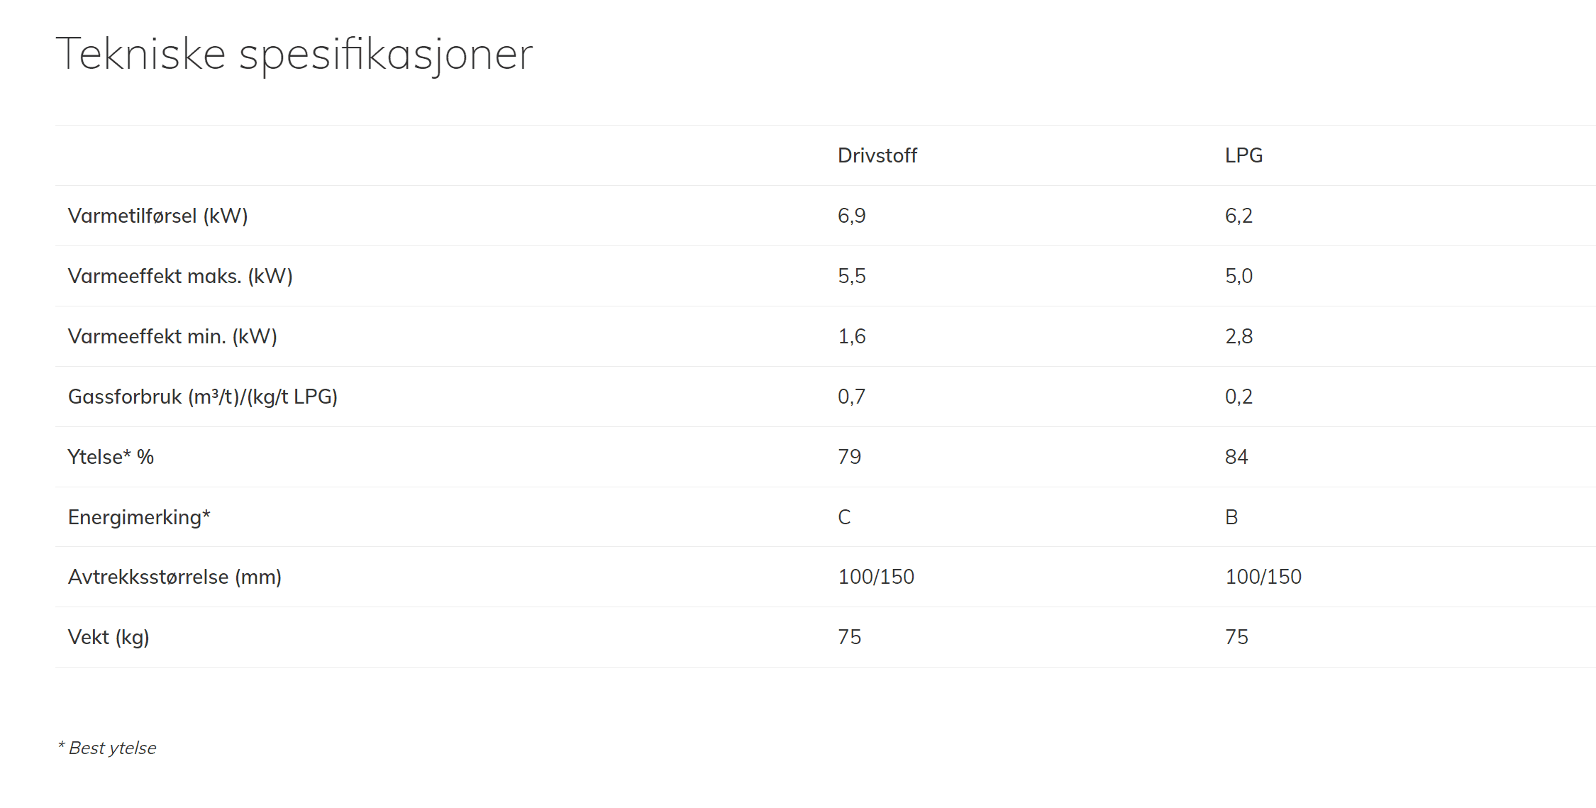Click the 6,2 value under LPG

click(x=1238, y=216)
